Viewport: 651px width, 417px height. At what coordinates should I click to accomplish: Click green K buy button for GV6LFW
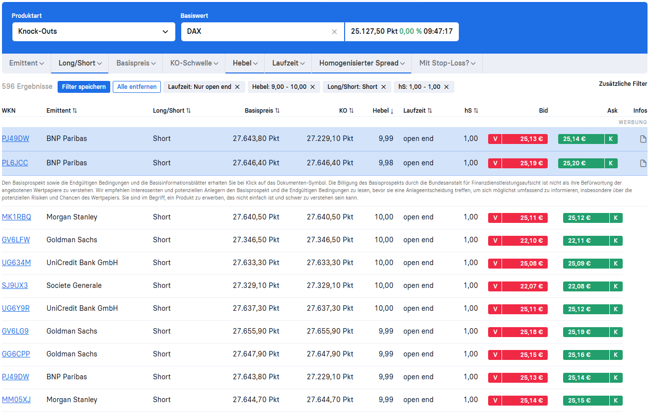(x=616, y=241)
